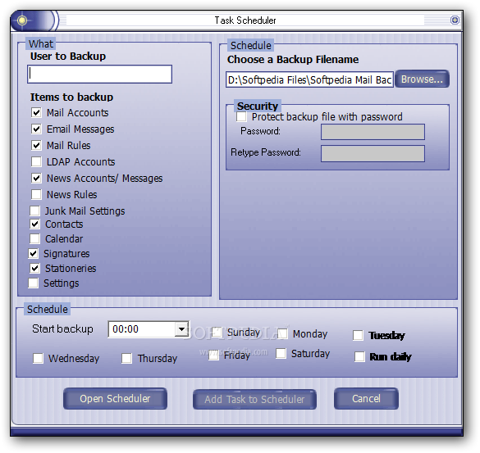Viewport: 480px width, 453px height.
Task: Cancel the Task Scheduler dialog
Action: coord(366,399)
